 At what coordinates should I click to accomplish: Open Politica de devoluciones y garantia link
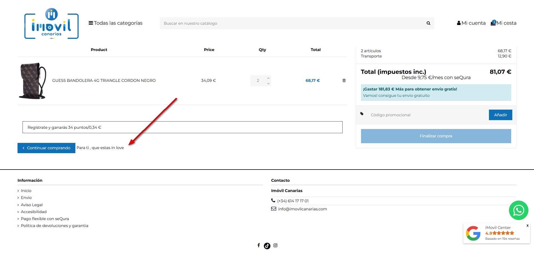point(55,226)
